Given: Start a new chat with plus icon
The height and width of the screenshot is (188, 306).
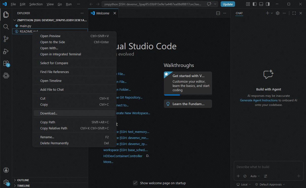Looking at the screenshot, I should [x=267, y=13].
